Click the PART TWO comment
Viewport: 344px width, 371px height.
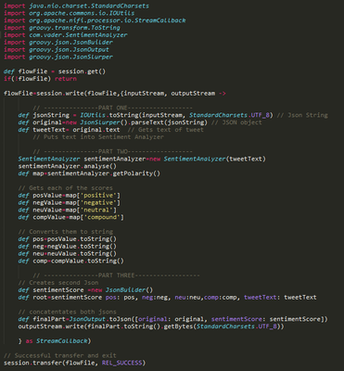(112, 151)
